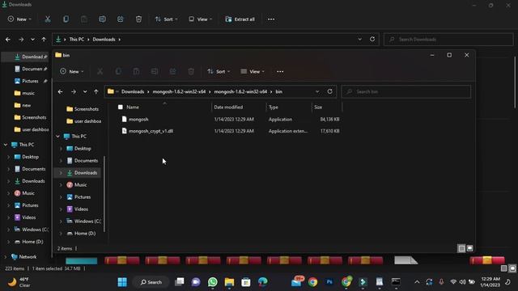
Task: Go forward in the bin window
Action: (x=74, y=91)
